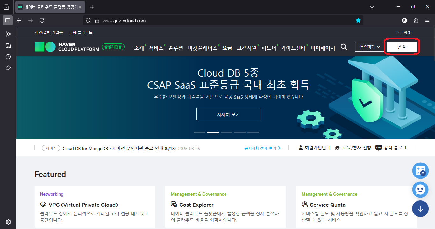435x229 pixels.
Task: Switch to 개인/일반 기업용 site
Action: [49, 32]
